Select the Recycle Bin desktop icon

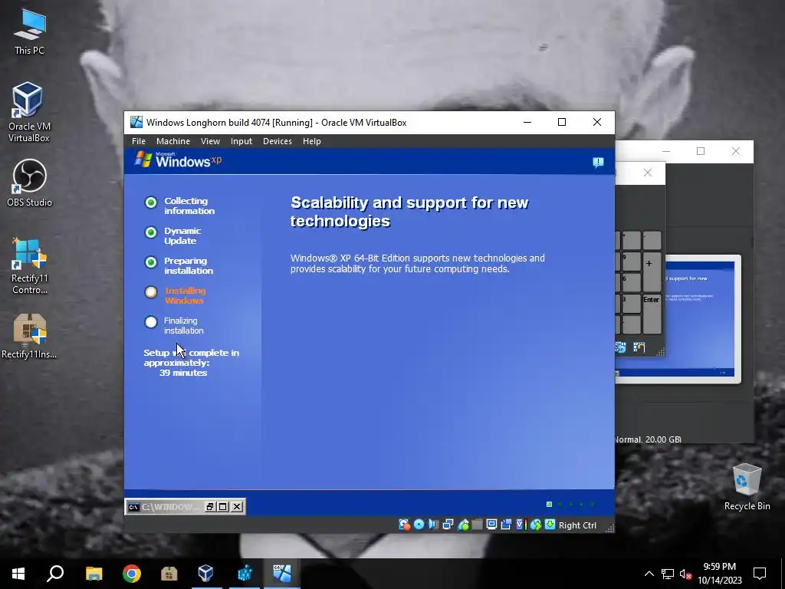tap(747, 487)
